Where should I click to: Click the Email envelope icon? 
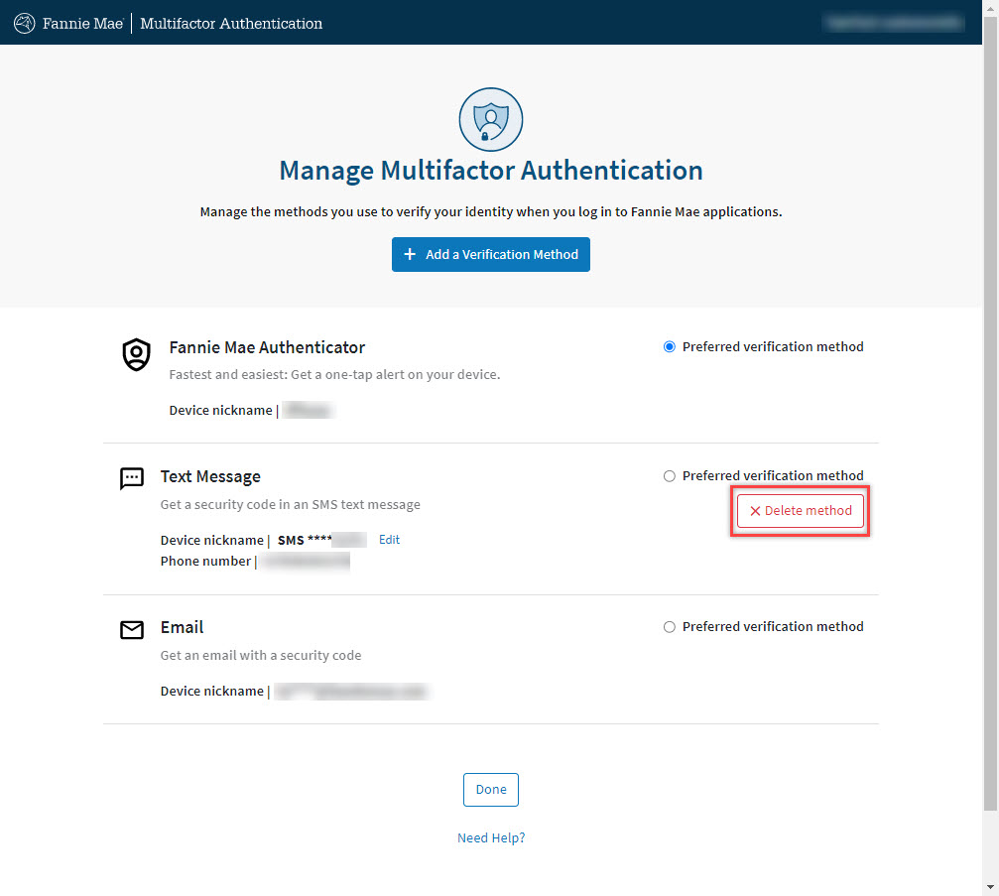pos(132,630)
